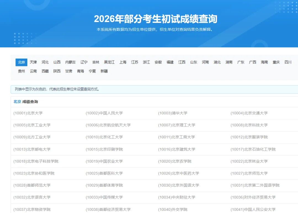298x213 pixels.
Task: Select (10019)中国农业大学 entry
Action: 104,161
